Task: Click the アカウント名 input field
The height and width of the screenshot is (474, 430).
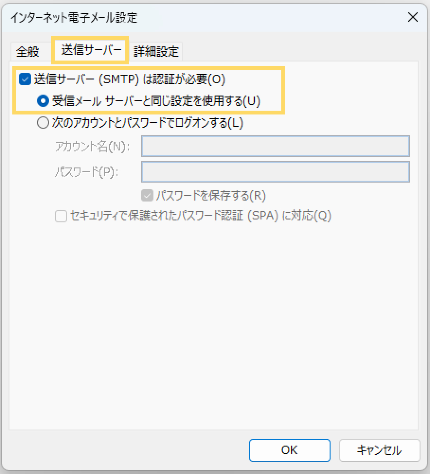Action: click(275, 147)
